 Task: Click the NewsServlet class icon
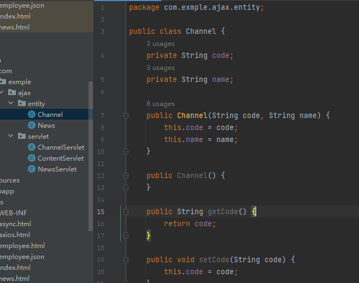(x=32, y=169)
